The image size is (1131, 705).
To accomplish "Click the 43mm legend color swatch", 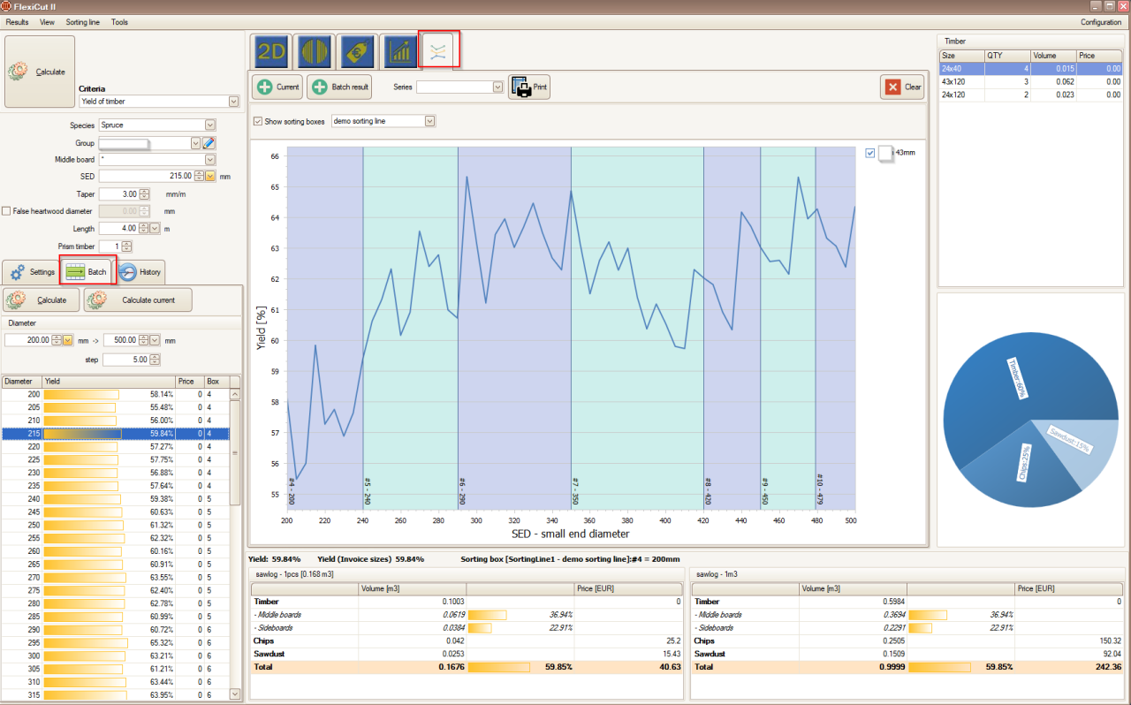I will click(x=885, y=153).
